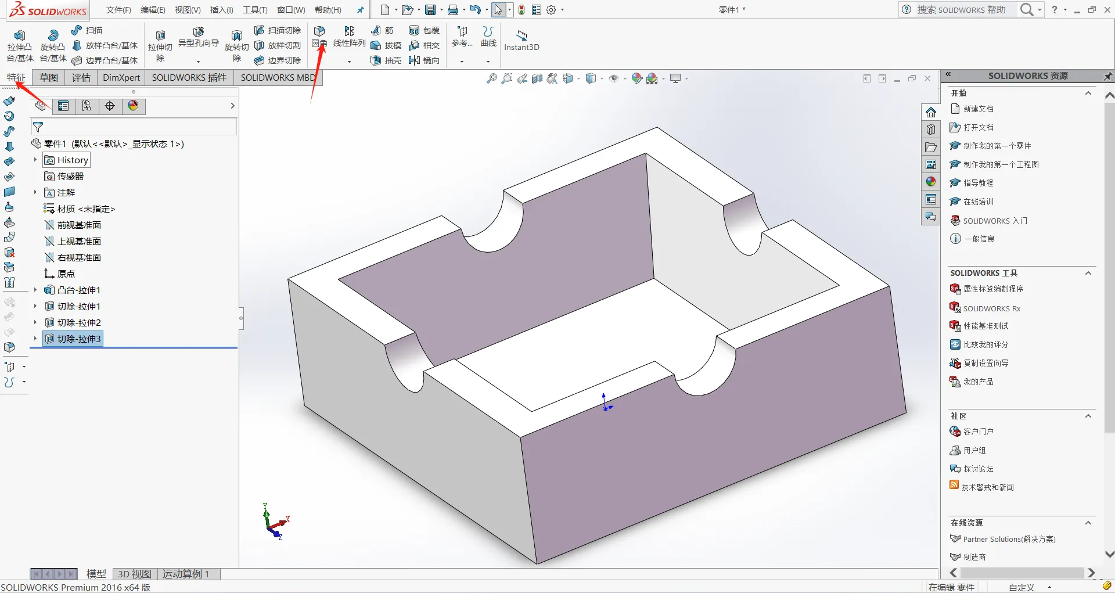Click the Rebuild traffic-light icon
The image size is (1115, 593).
click(x=521, y=10)
